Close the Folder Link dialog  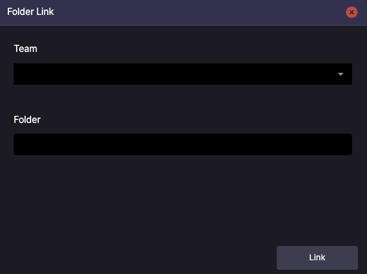click(x=351, y=12)
